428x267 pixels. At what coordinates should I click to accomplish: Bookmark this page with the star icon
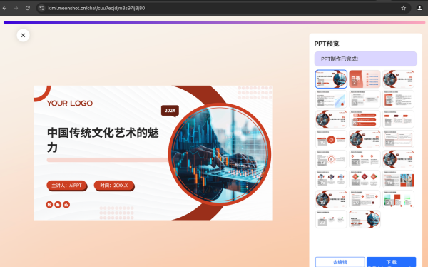(404, 8)
